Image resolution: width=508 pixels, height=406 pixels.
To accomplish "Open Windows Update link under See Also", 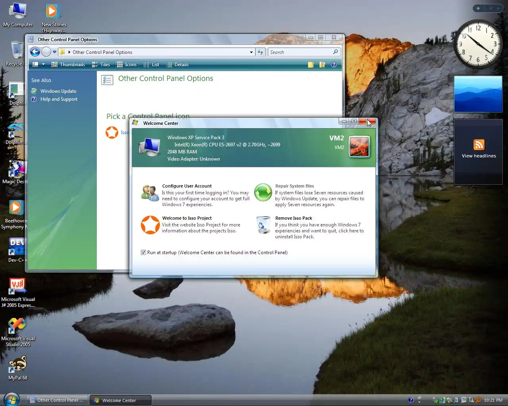I will (58, 91).
